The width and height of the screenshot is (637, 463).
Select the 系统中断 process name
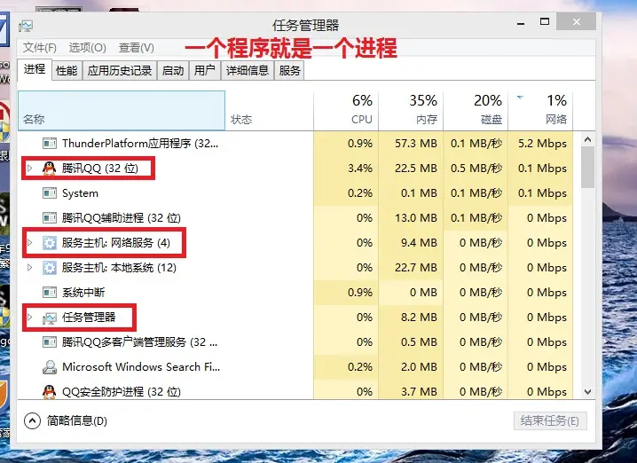(x=83, y=293)
